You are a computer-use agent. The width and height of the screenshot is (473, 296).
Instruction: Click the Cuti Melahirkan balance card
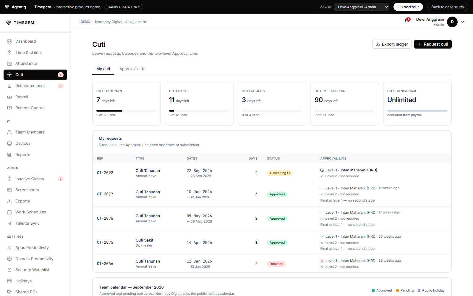pyautogui.click(x=345, y=103)
